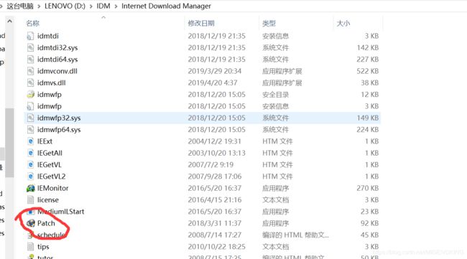The image size is (467, 259).
Task: Click the 安全目录 type cell
Action: pos(275,95)
